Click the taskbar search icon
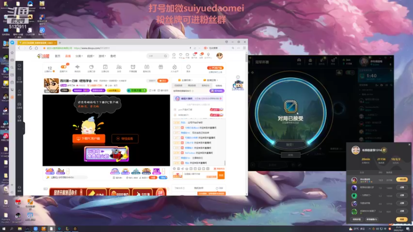This screenshot has height=232, width=413. pos(11,229)
